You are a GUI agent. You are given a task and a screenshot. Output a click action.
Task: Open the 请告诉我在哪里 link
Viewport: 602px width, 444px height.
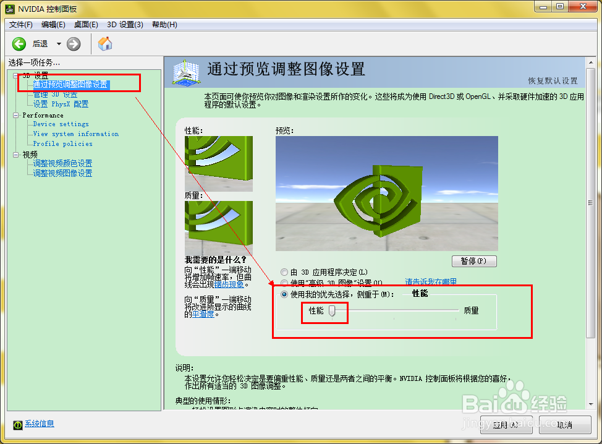(431, 281)
